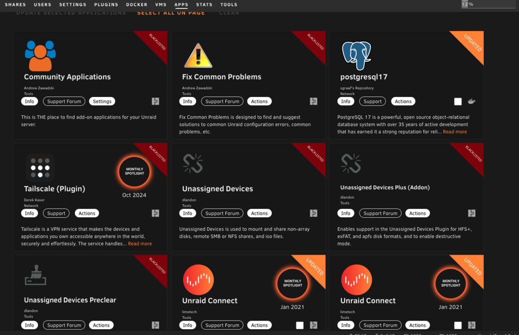
Task: Click the Unassigned Devices Plus (Addon) broken-link icon
Action: click(x=351, y=163)
